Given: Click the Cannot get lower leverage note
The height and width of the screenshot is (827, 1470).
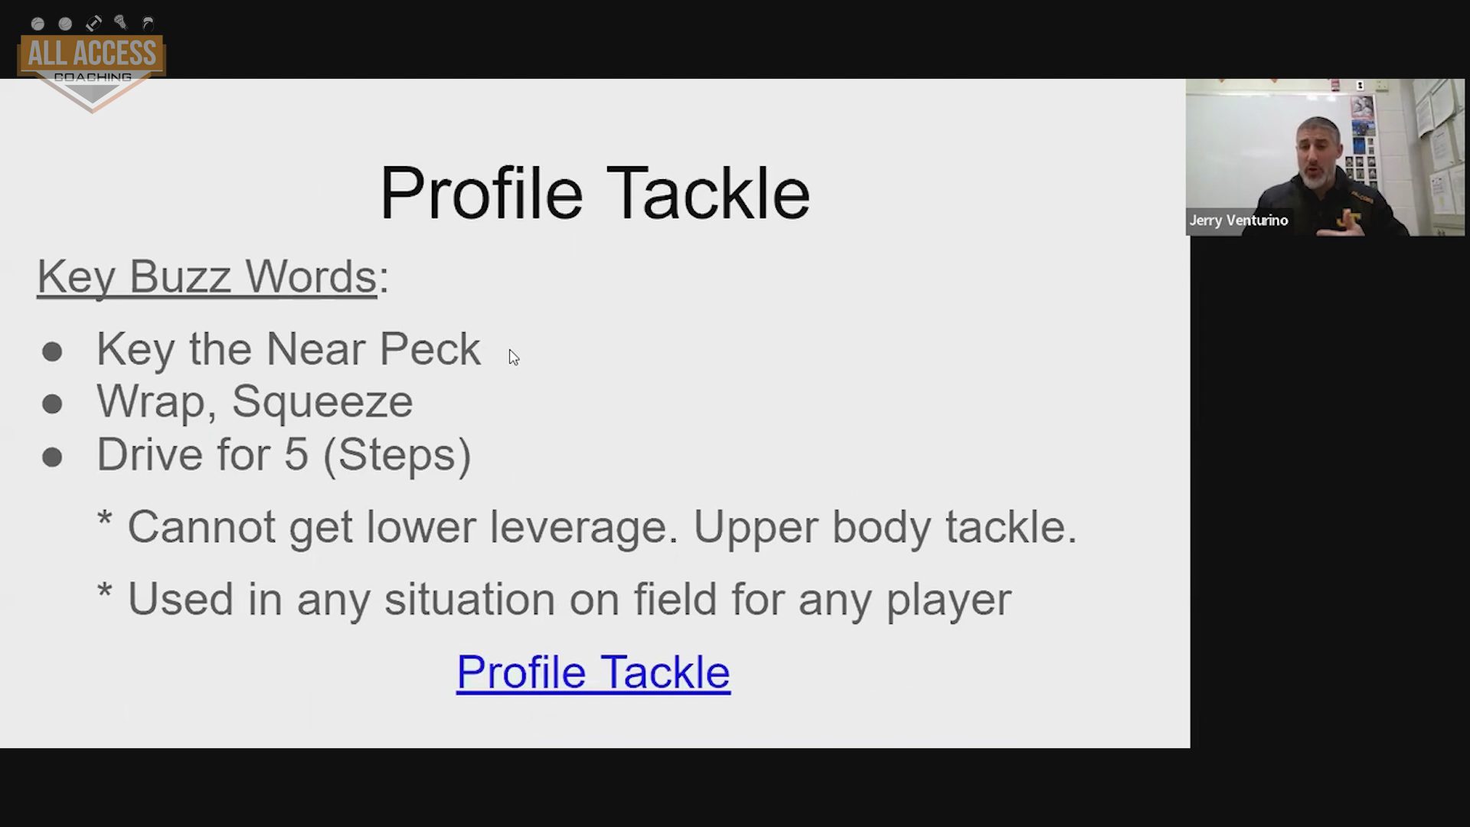Looking at the screenshot, I should pyautogui.click(x=587, y=527).
